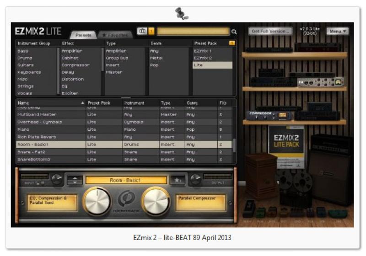This screenshot has width=366, height=256.
Task: Sort by the Preset Pack column header
Action: [99, 103]
